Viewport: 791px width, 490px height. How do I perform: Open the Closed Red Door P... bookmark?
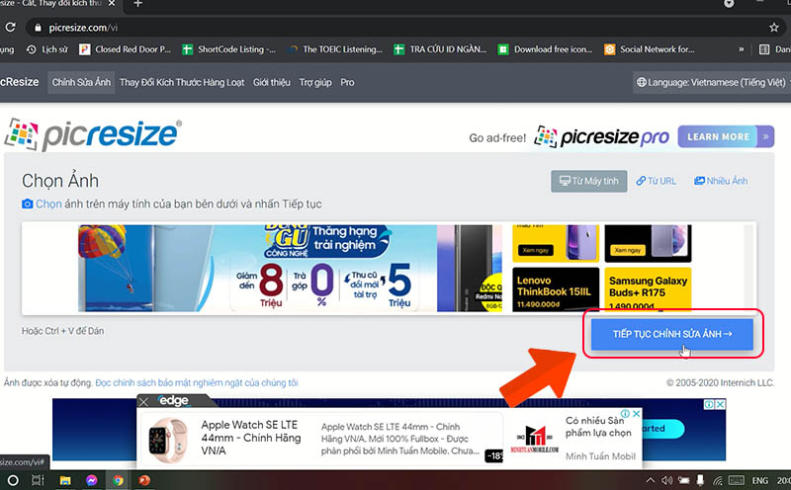126,49
